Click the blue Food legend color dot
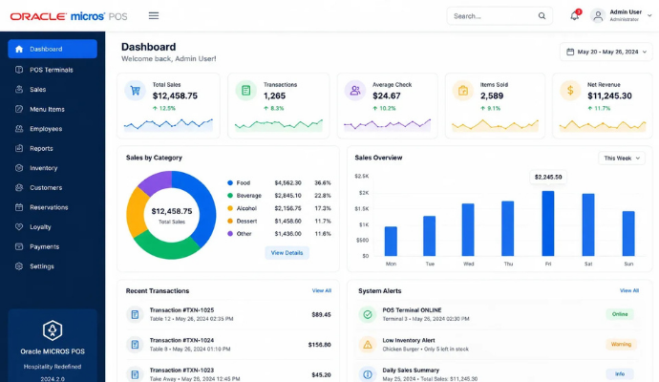659x382 pixels. (230, 182)
